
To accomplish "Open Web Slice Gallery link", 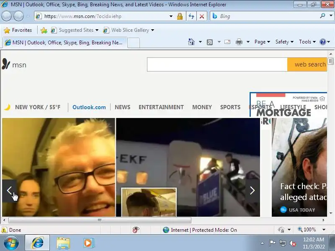I will 129,30.
